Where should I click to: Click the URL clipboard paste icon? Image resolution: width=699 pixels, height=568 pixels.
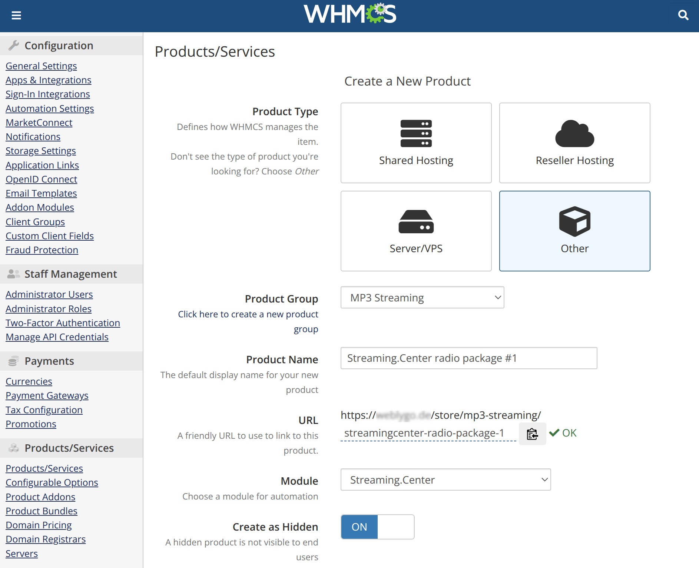[x=532, y=434]
